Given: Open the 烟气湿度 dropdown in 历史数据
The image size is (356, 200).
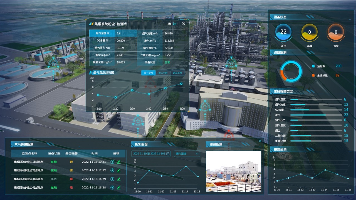Looking at the screenshot, I should [x=187, y=154].
